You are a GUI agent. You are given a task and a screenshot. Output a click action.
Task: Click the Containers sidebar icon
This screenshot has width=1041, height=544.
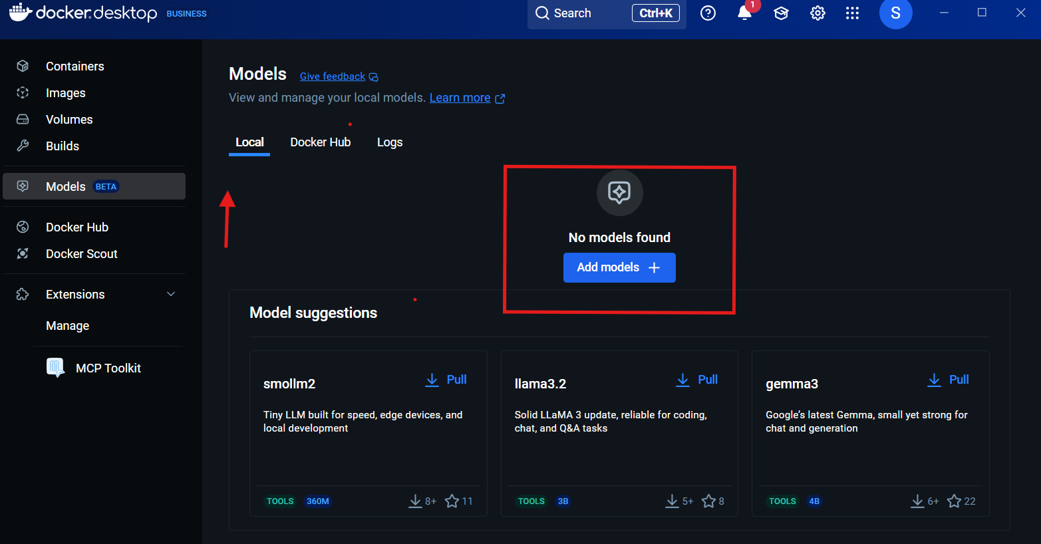[x=23, y=66]
